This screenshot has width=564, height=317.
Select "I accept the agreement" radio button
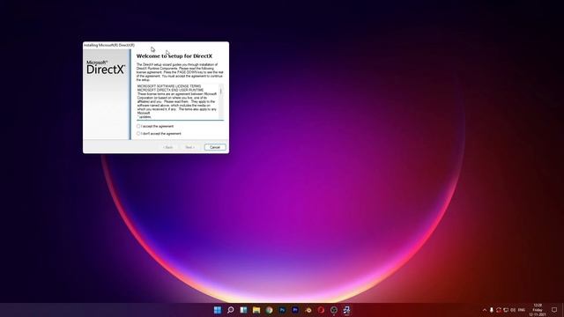coord(138,126)
